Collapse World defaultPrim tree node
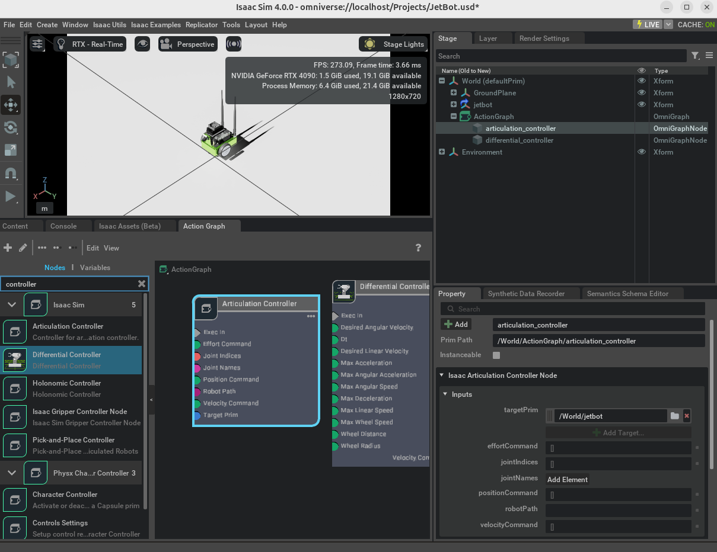 442,81
